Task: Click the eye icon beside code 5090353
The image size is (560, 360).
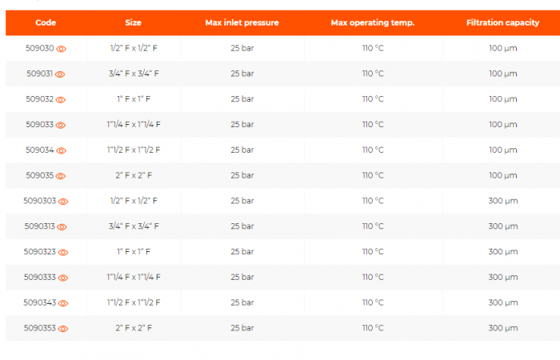Action: tap(64, 329)
